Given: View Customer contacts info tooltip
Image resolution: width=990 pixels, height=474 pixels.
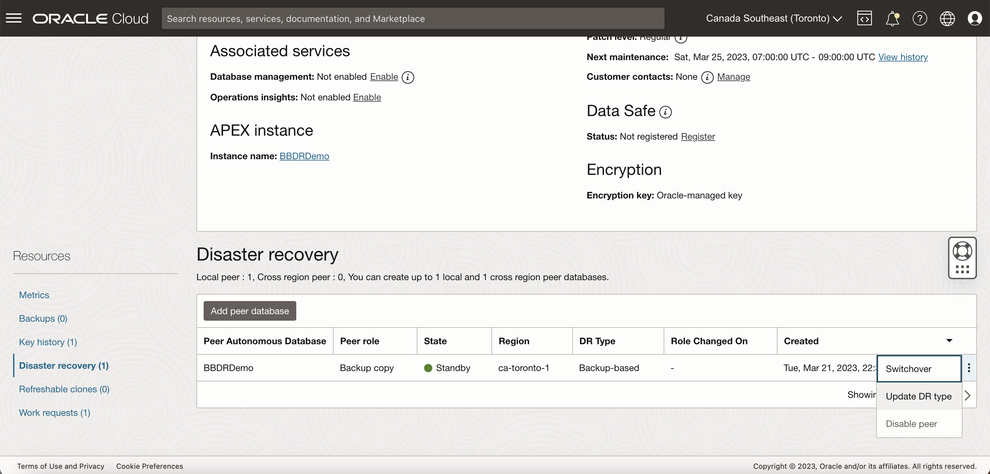Looking at the screenshot, I should pyautogui.click(x=707, y=77).
